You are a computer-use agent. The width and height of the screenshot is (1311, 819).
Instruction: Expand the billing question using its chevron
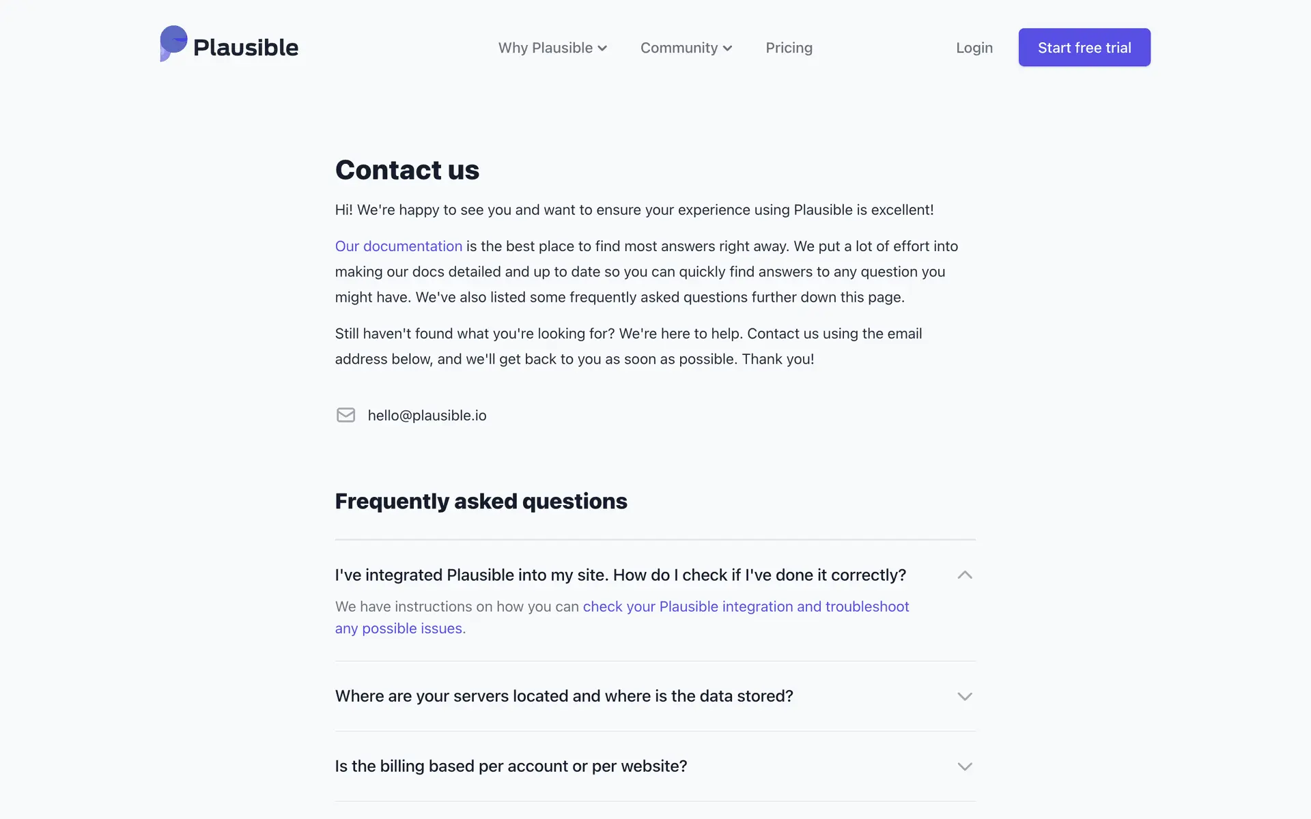pyautogui.click(x=964, y=767)
